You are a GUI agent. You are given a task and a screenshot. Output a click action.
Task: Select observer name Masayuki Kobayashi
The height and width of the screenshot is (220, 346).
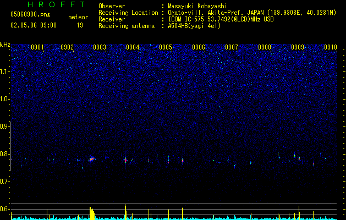pyautogui.click(x=197, y=6)
